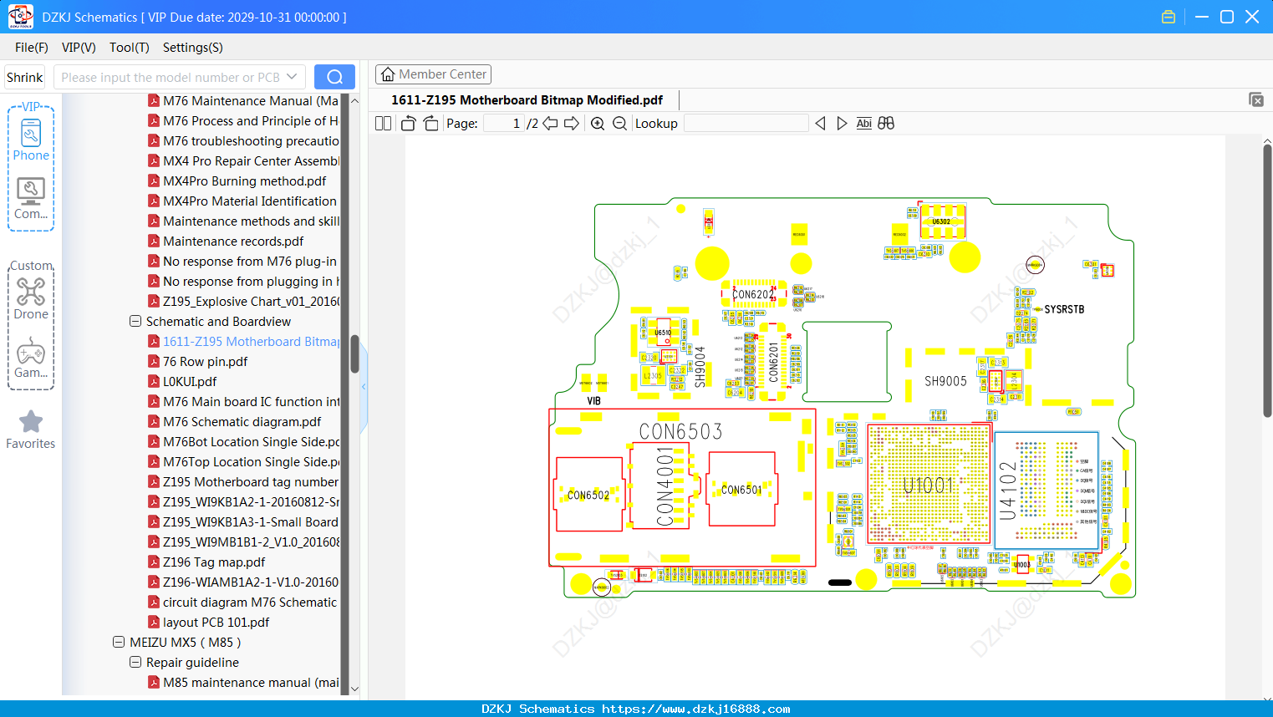Rotate page counterclockwise

408,124
